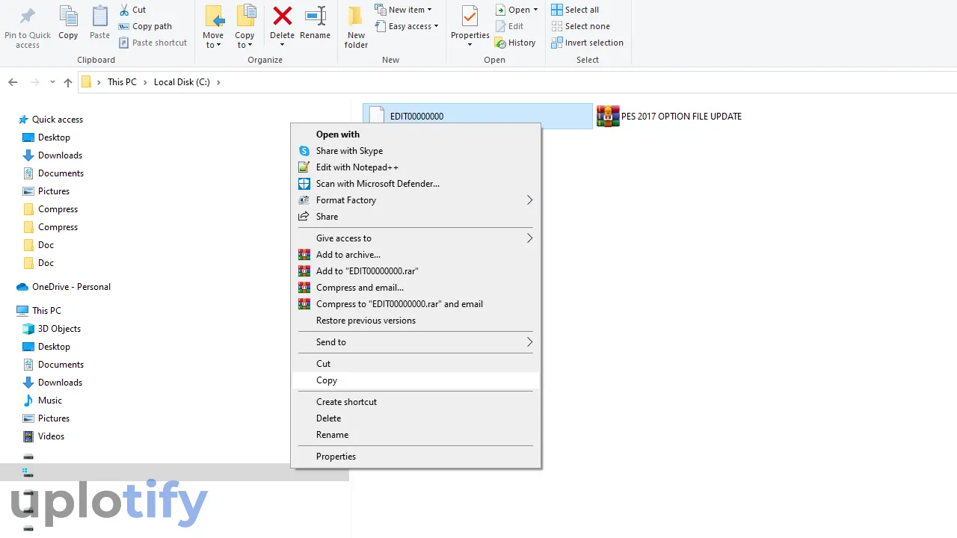Click the Pin to Quick access icon
The height and width of the screenshot is (538, 957).
(x=28, y=16)
